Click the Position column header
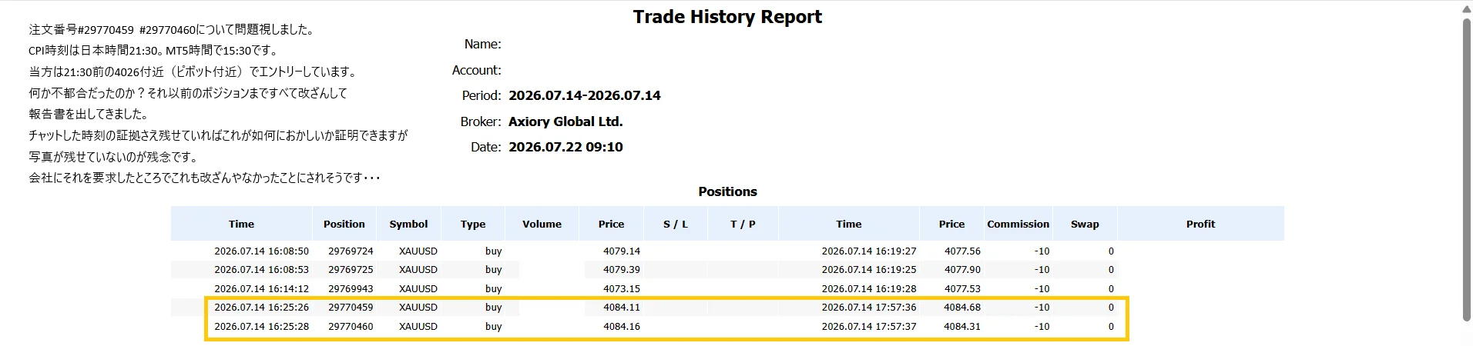Viewport: 1473px width, 346px height. (344, 224)
